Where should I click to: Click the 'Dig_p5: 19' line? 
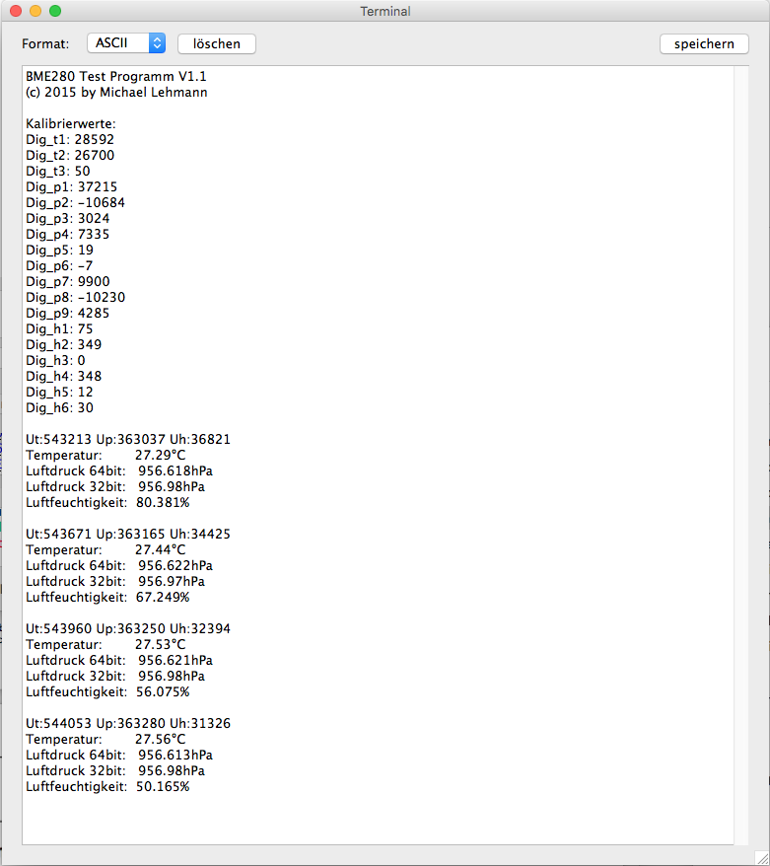[59, 251]
